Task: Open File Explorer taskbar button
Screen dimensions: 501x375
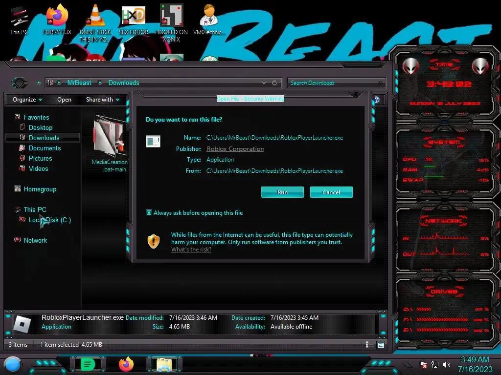Action: [164, 364]
